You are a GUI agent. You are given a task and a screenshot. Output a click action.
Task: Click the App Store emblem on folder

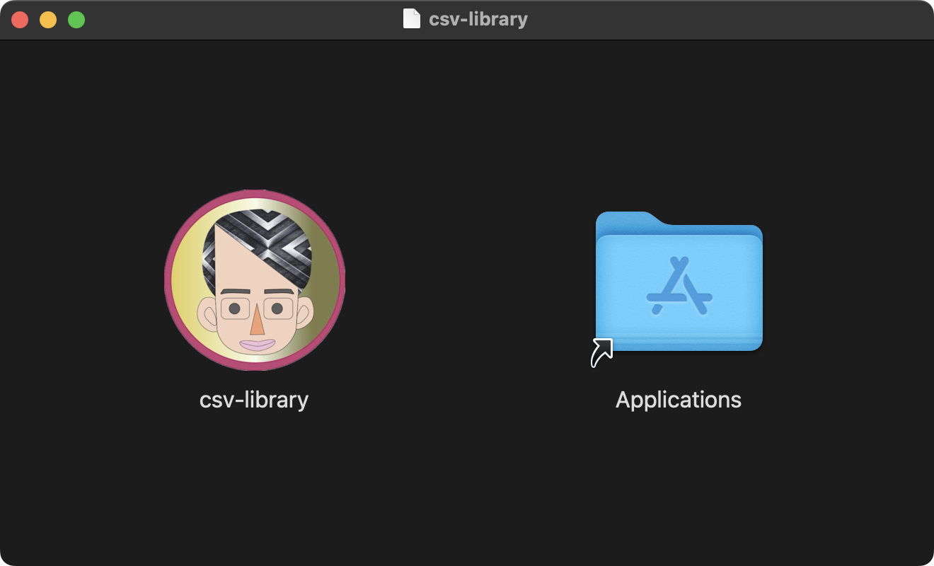tap(679, 286)
